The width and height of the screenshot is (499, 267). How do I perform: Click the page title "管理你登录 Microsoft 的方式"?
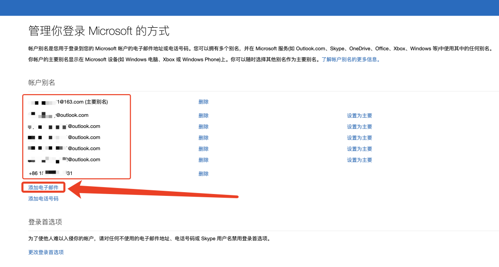pos(98,29)
